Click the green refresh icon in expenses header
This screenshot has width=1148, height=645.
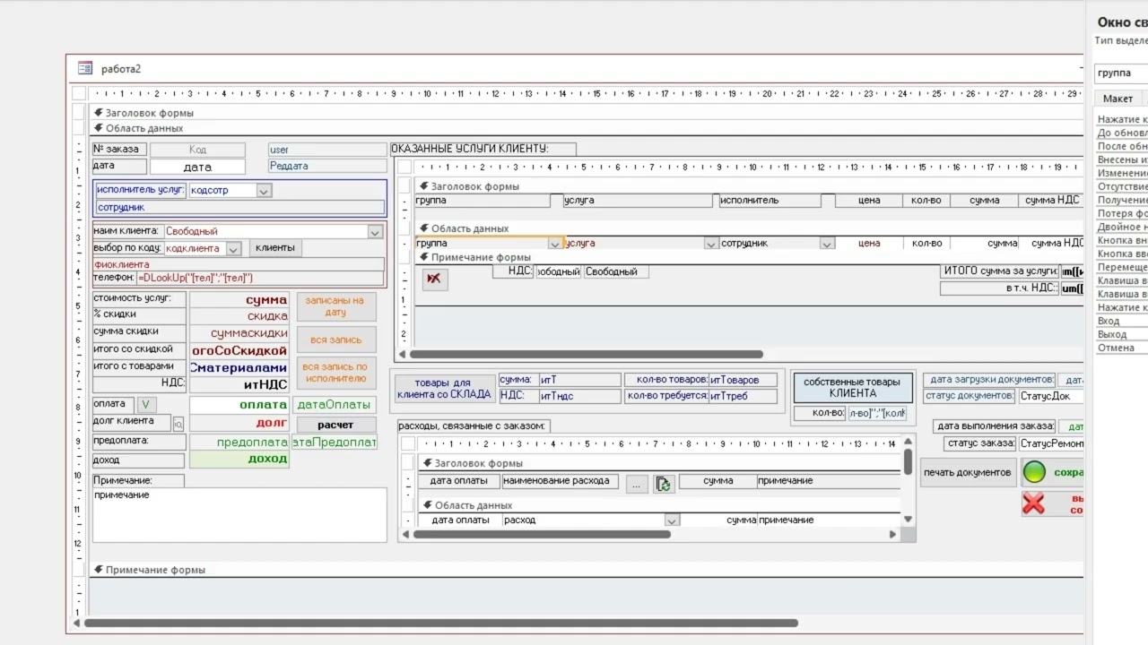tap(664, 484)
